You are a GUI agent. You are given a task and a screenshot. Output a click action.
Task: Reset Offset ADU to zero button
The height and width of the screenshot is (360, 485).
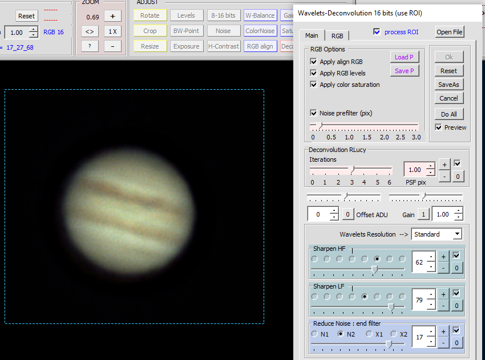pyautogui.click(x=347, y=214)
